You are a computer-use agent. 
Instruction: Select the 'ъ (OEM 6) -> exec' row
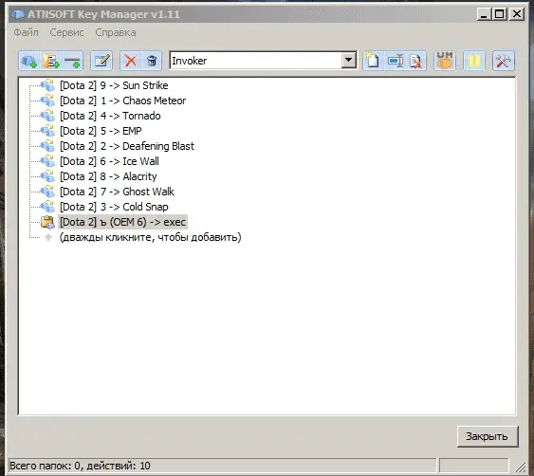point(123,222)
